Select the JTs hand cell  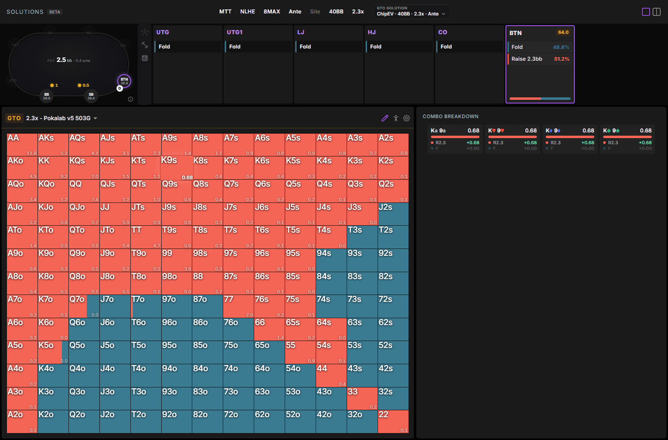pos(146,214)
